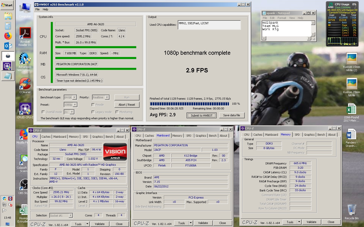Screen dimensions: 364x227
Task: Open 2266-Pound Excel spreadsheet icon
Action: (x=351, y=112)
